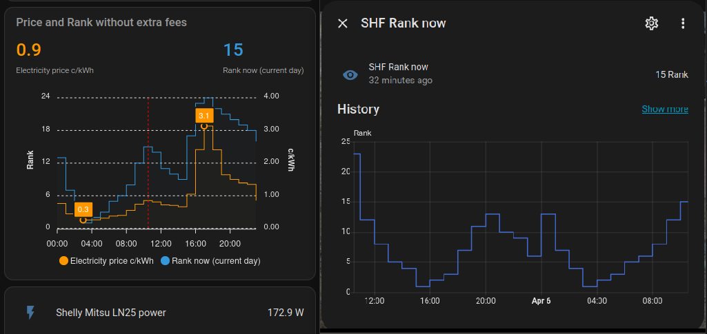Image resolution: width=707 pixels, height=334 pixels.
Task: Click the orange 0.3 price minimum label
Action: tap(83, 209)
